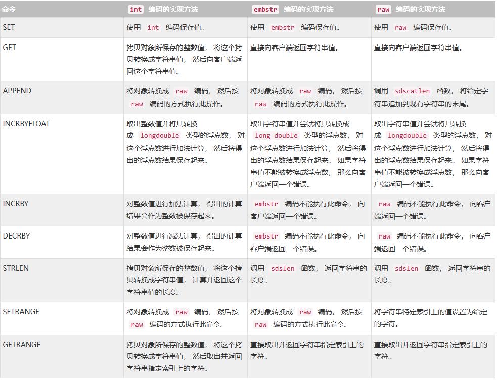Click the raw code tag in DECRBY row
This screenshot has height=380, width=497.
click(384, 236)
